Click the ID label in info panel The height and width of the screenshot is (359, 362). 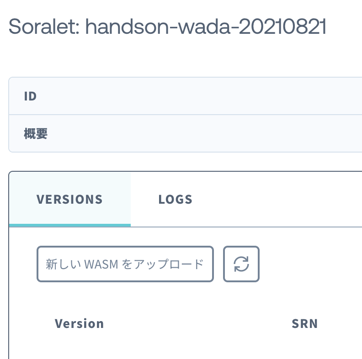point(30,96)
